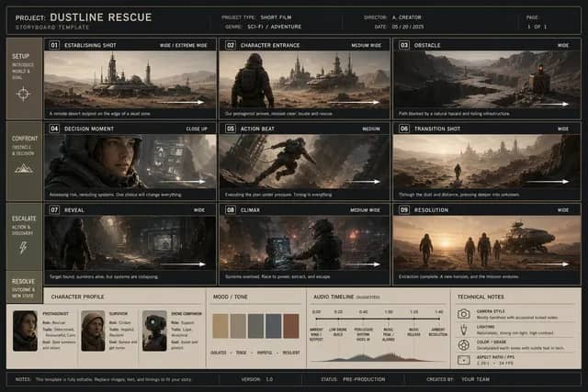Pick the gray mood swatch

point(255,326)
